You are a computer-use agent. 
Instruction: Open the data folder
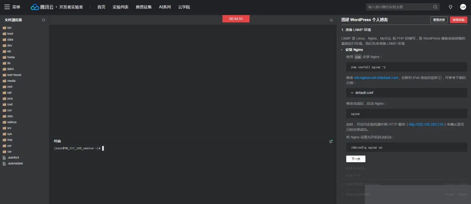coord(8,39)
